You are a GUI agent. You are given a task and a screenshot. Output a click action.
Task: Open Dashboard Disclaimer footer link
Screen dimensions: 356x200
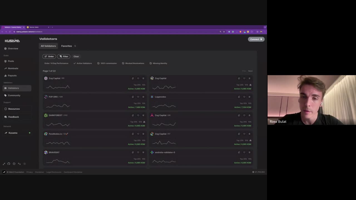(73, 172)
